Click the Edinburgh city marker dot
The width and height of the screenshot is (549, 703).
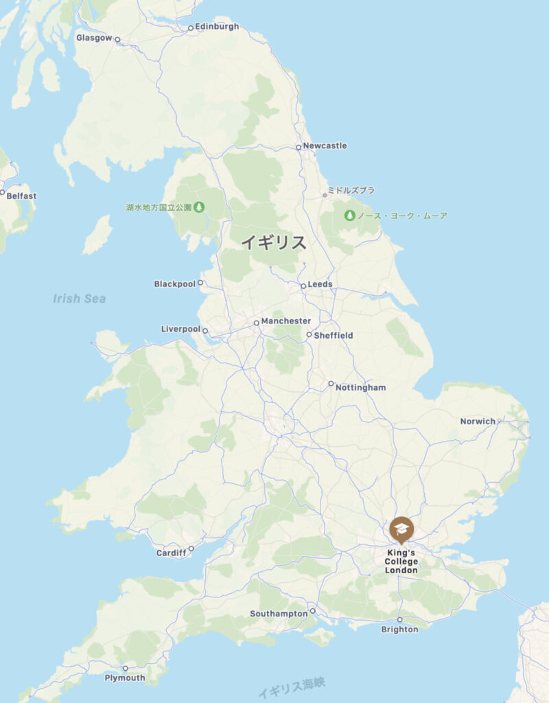pyautogui.click(x=191, y=27)
